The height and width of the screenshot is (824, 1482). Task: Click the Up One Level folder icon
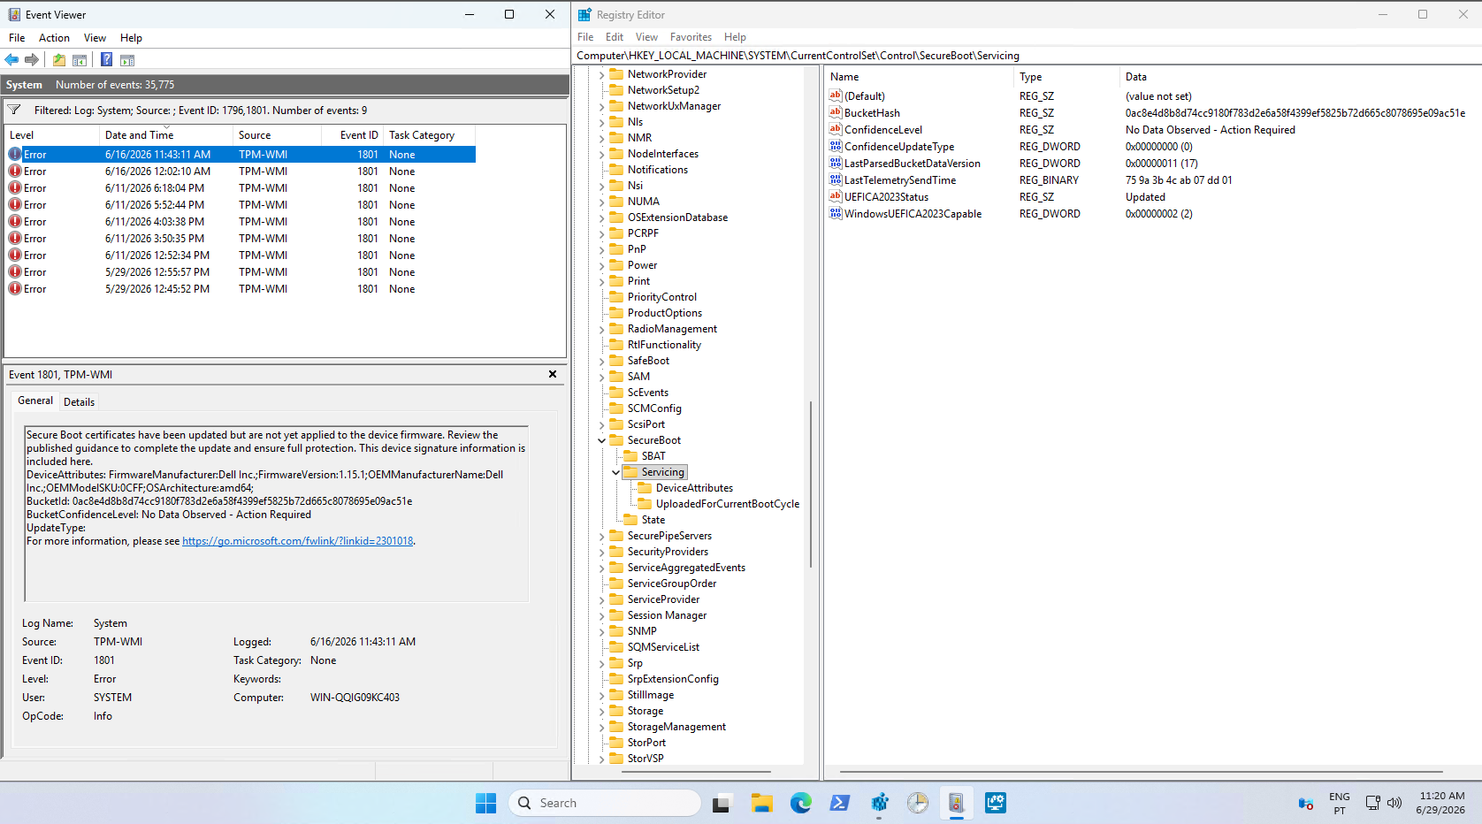[58, 60]
